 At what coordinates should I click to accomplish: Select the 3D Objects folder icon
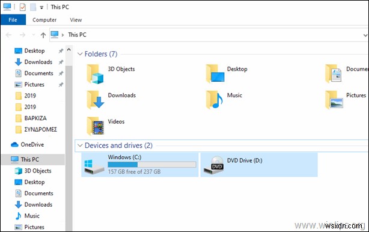click(95, 74)
